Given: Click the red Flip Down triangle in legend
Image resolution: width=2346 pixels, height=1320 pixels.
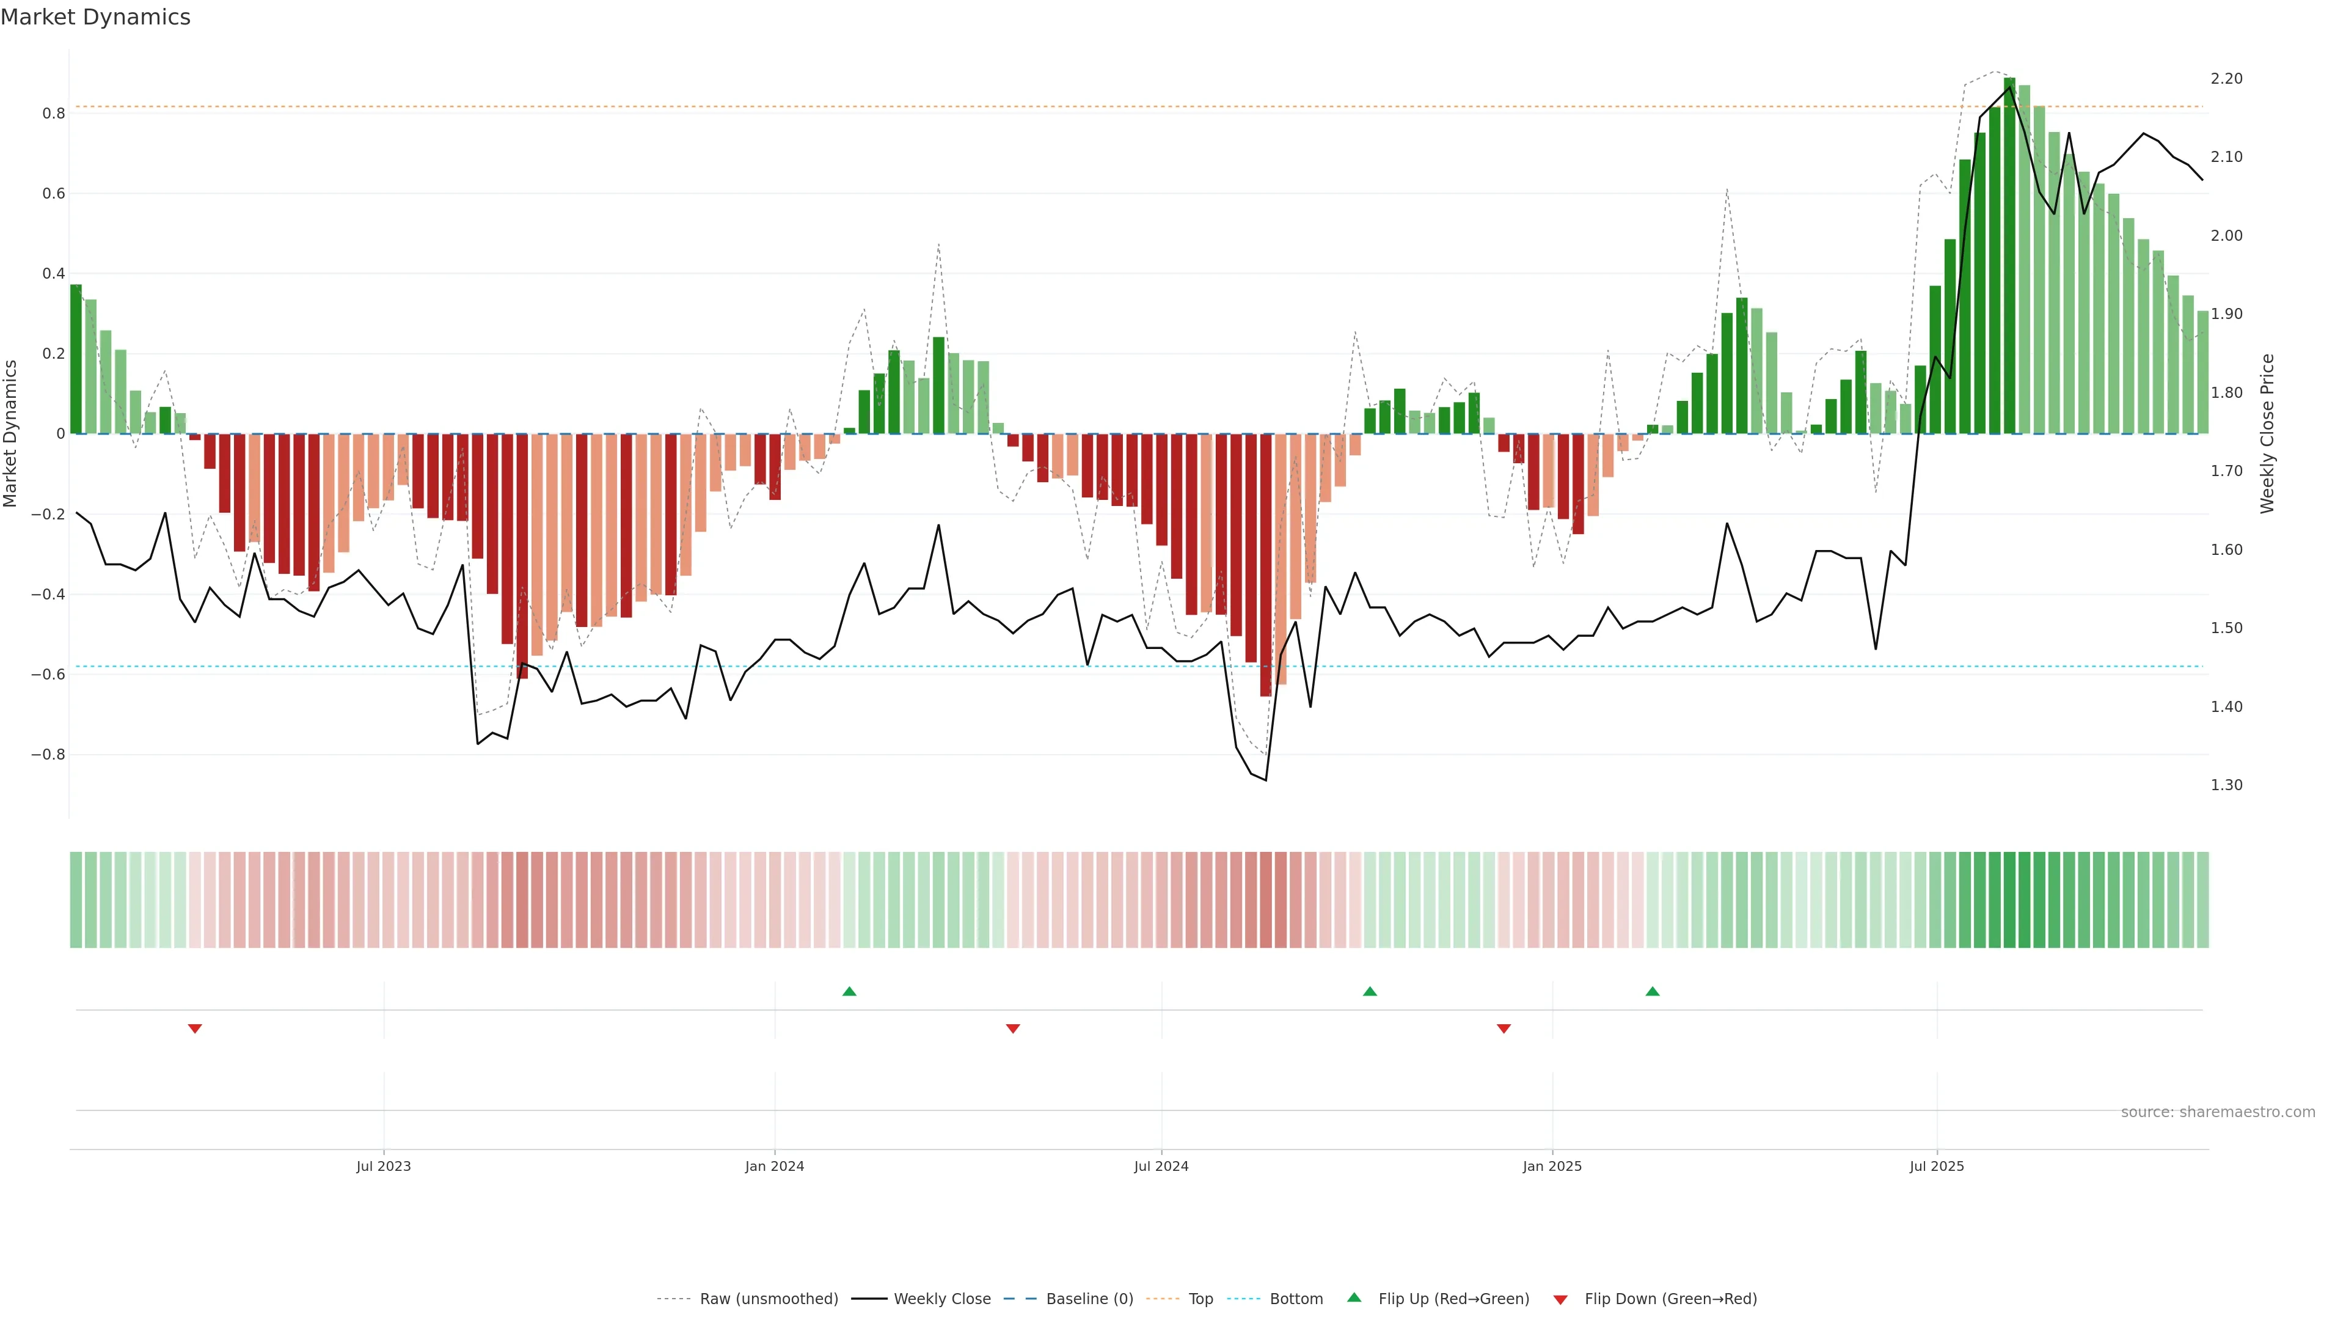Looking at the screenshot, I should point(1560,1299).
